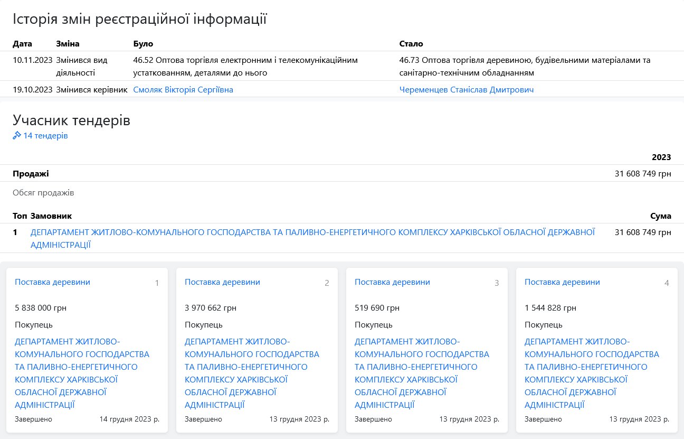
Task: Open buyer link in the 5 838 000 грн card
Action: pyautogui.click(x=82, y=373)
